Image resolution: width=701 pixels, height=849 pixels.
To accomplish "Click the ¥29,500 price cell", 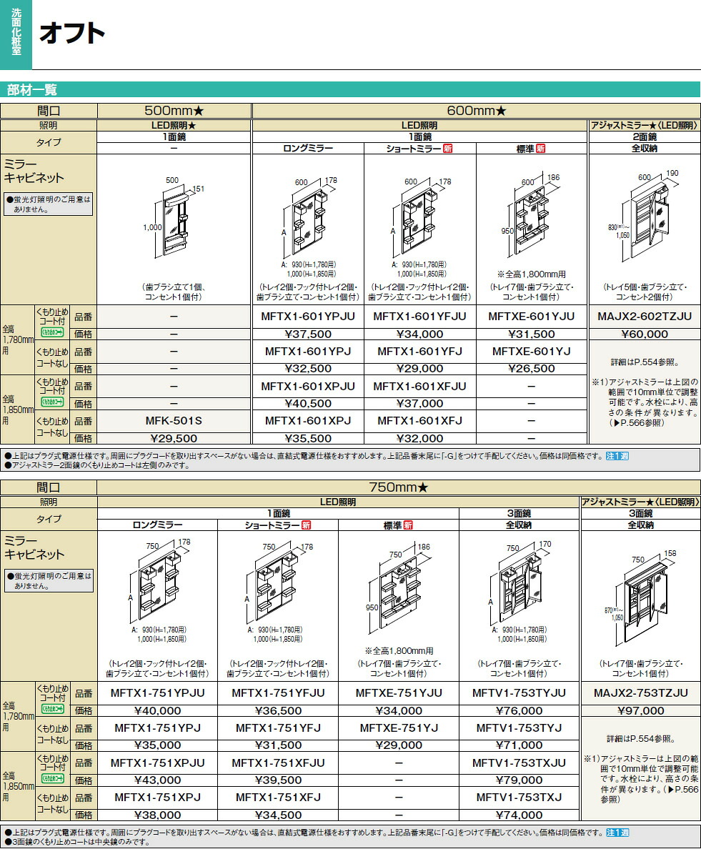I will (174, 439).
